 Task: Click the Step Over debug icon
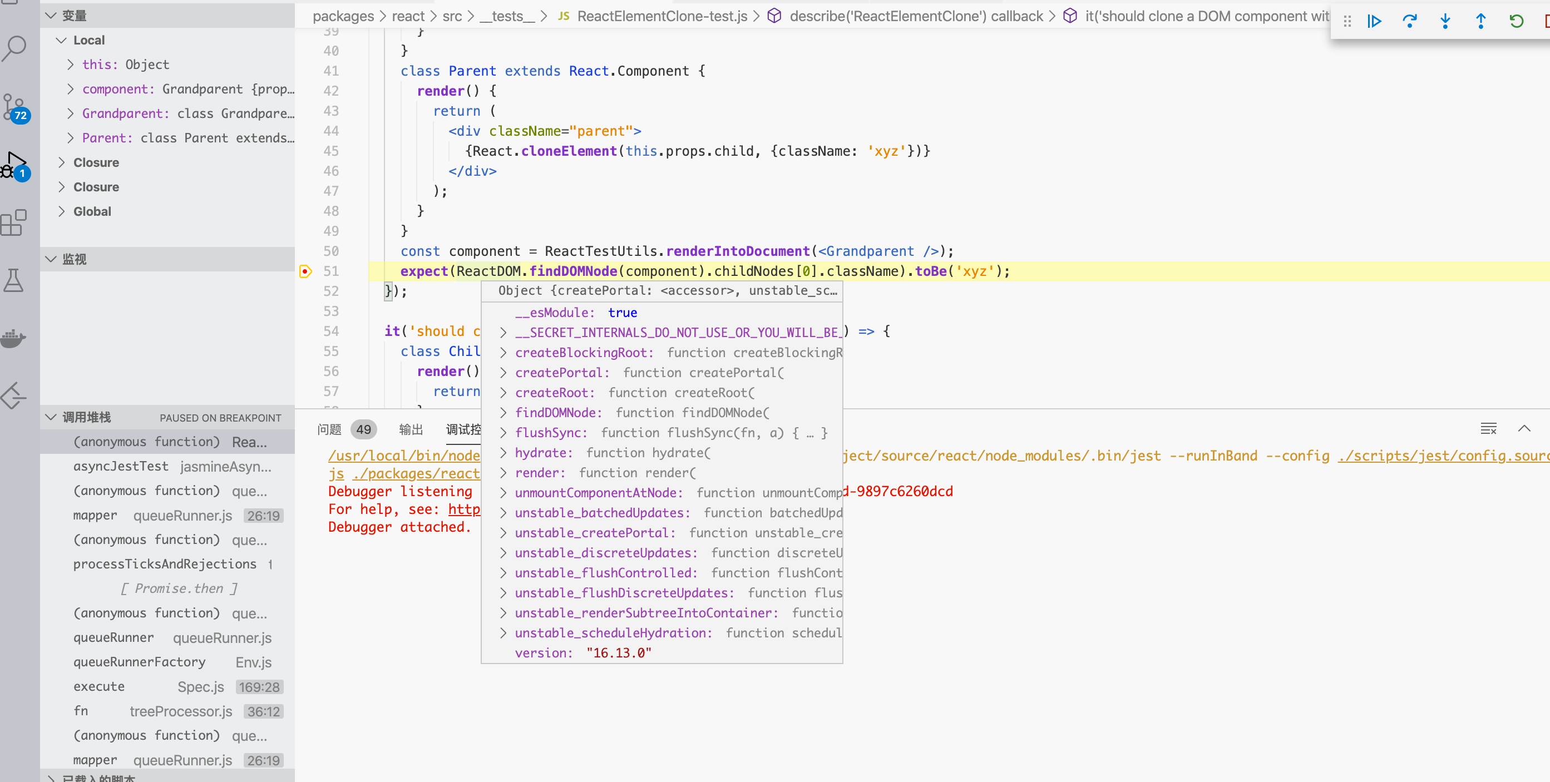click(x=1410, y=22)
